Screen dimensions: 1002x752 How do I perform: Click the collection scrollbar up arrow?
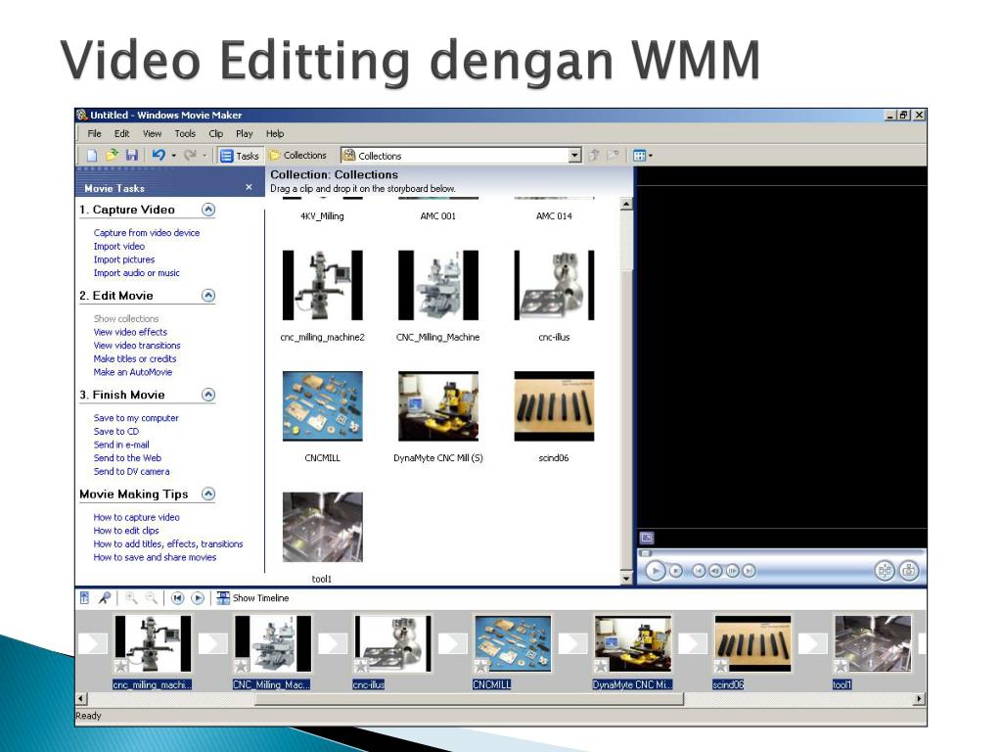click(x=626, y=205)
